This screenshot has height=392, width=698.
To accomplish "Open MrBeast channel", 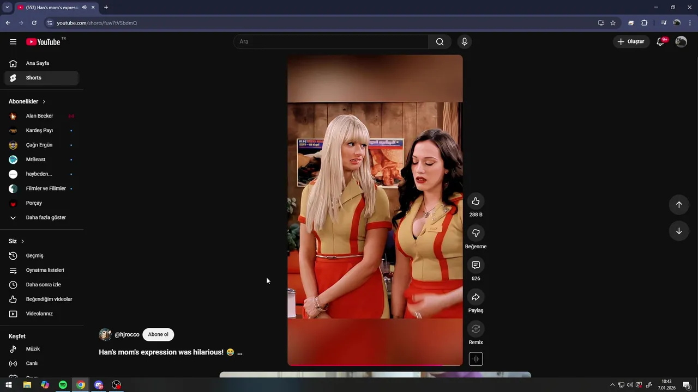I will tap(41, 160).
